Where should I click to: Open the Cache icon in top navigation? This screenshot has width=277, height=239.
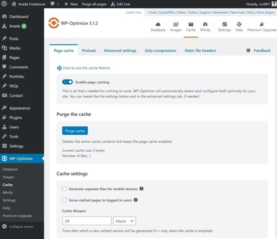coord(191,24)
